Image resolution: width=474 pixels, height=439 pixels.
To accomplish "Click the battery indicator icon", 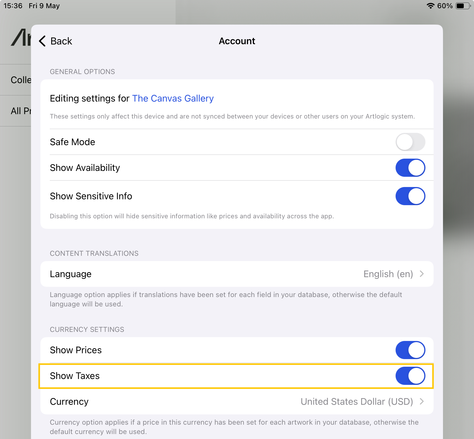I will coord(463,6).
